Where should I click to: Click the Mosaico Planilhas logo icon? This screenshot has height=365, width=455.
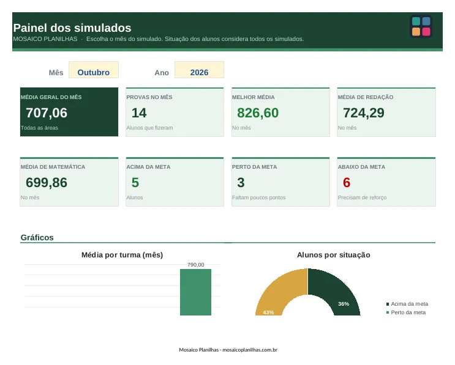pos(421,26)
